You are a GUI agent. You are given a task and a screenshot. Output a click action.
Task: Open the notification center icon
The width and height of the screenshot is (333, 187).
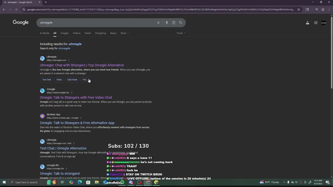pos(328,182)
